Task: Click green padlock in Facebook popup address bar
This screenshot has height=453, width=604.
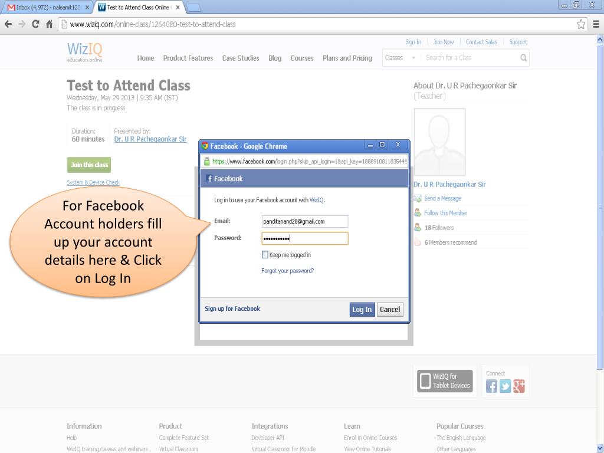Action: tap(207, 162)
